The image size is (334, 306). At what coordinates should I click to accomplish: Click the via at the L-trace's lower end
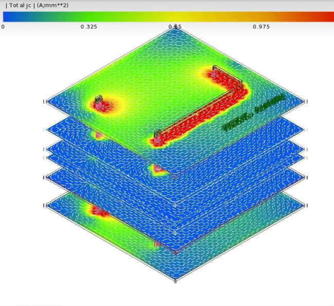pyautogui.click(x=157, y=136)
